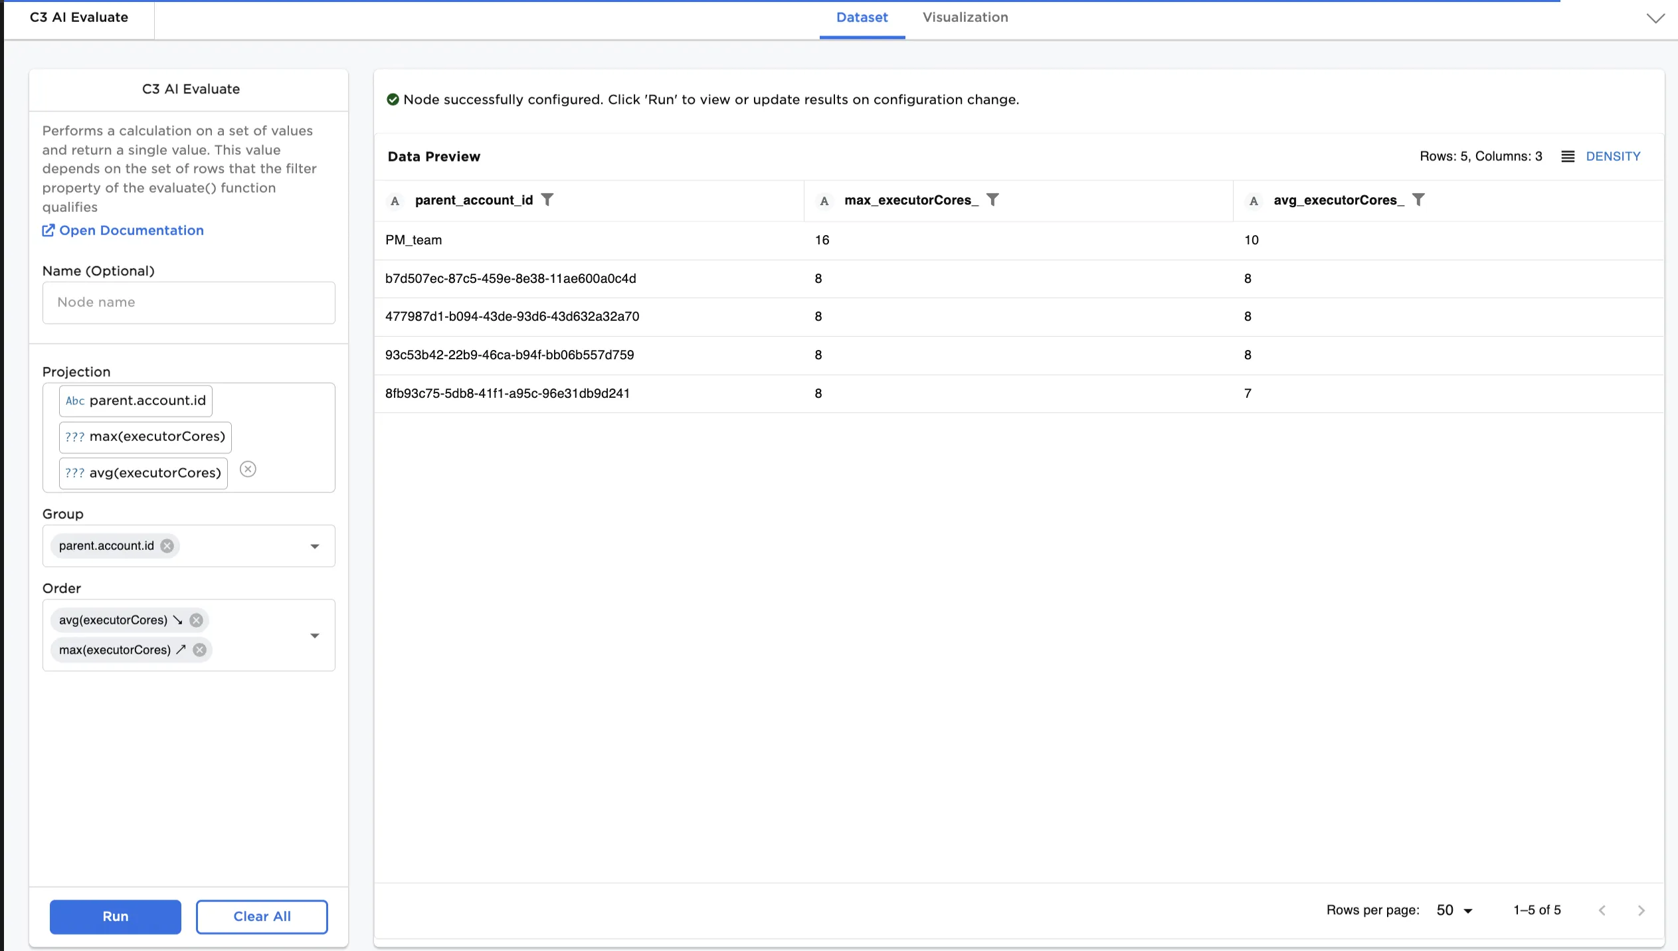
Task: Select the Dataset tab
Action: [x=862, y=17]
